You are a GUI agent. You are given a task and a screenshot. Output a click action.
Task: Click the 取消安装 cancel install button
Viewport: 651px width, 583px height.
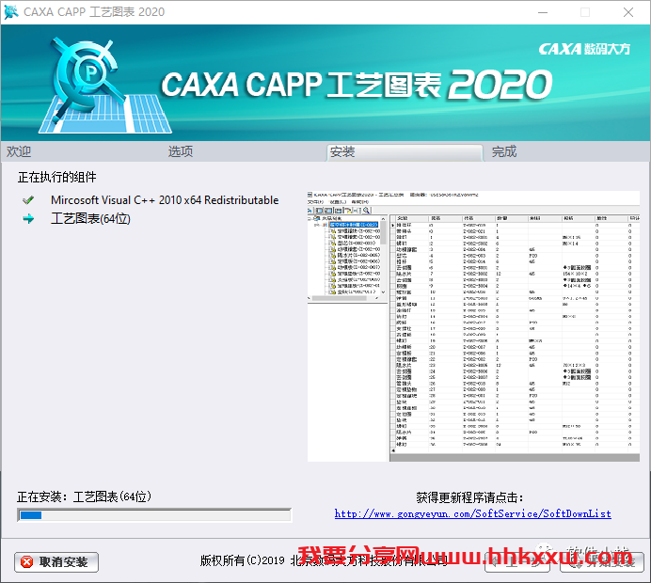pyautogui.click(x=56, y=561)
